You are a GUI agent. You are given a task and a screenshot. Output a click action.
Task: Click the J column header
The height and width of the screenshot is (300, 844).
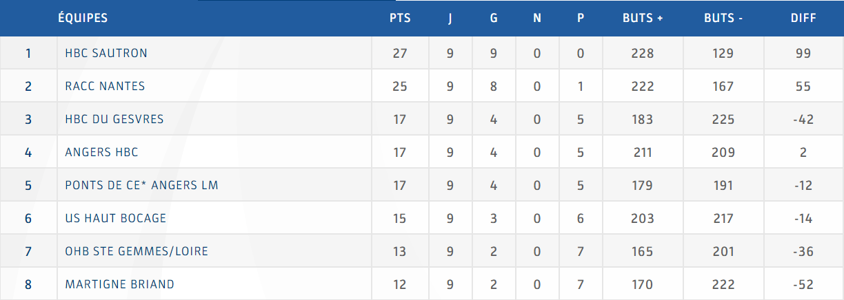(450, 19)
